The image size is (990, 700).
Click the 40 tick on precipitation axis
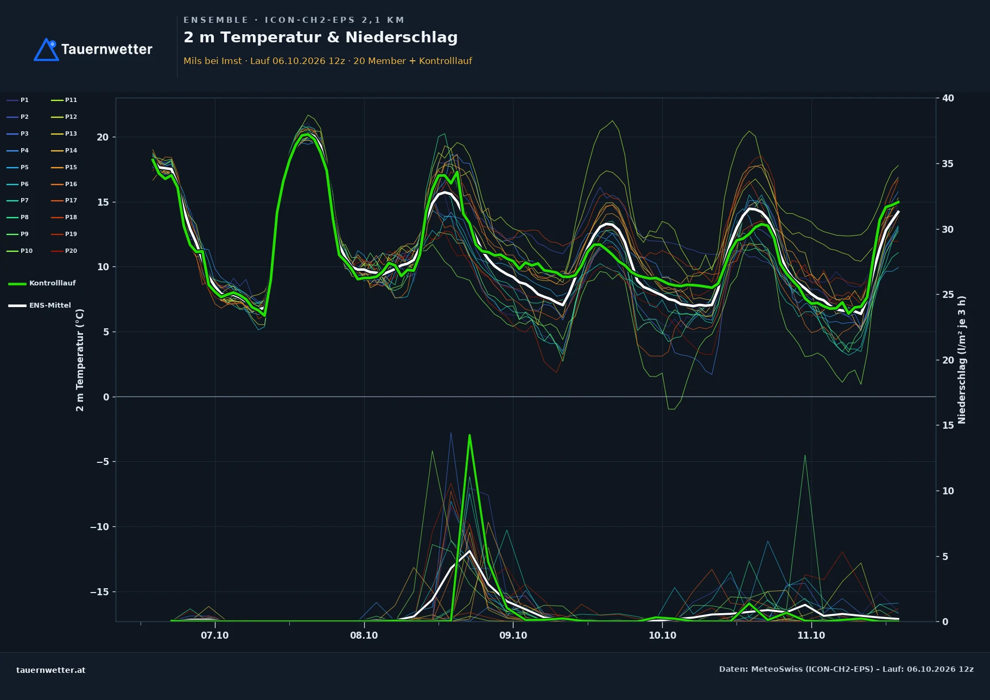(x=948, y=98)
